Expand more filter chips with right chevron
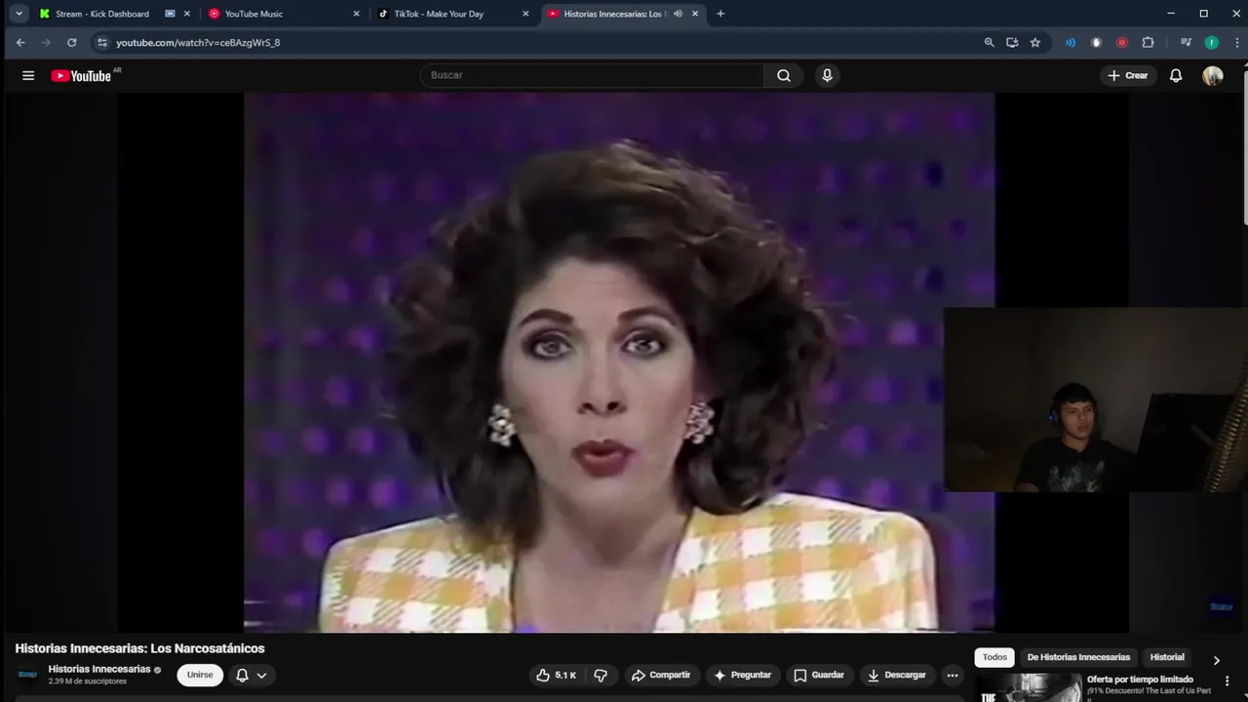 (1216, 660)
